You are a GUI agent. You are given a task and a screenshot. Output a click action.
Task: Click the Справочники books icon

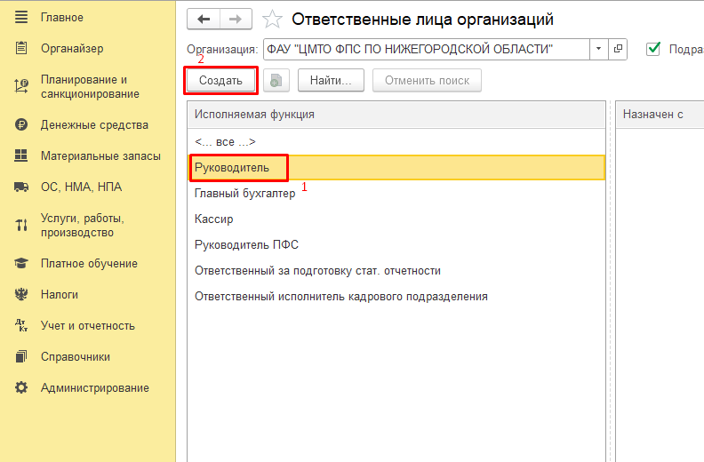click(21, 356)
